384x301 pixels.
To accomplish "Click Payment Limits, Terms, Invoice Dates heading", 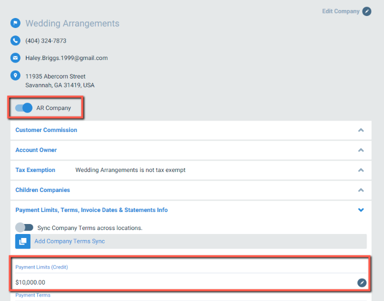I will tap(91, 210).
